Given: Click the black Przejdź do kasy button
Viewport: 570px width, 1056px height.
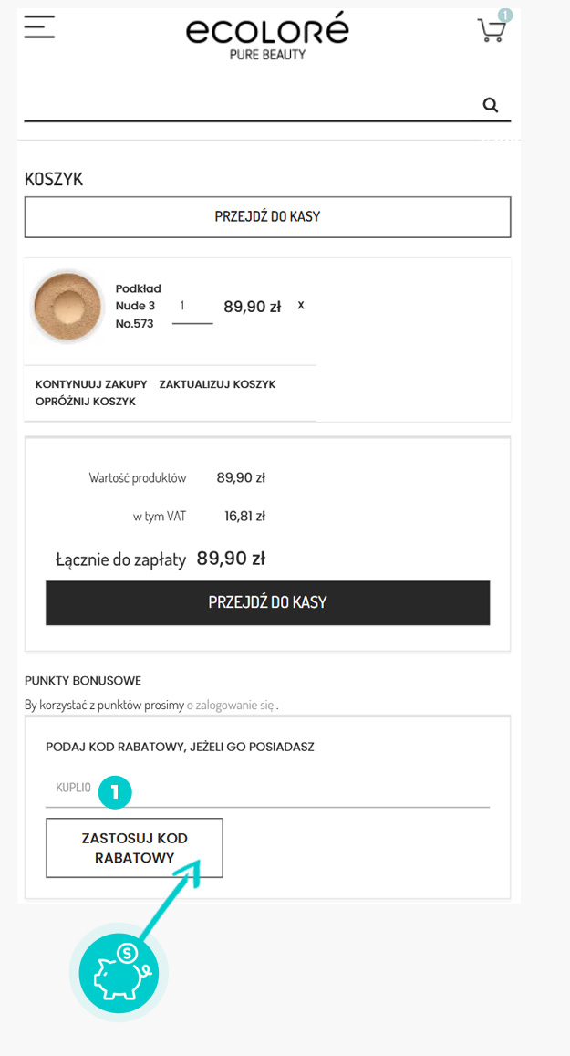Looking at the screenshot, I should (267, 602).
